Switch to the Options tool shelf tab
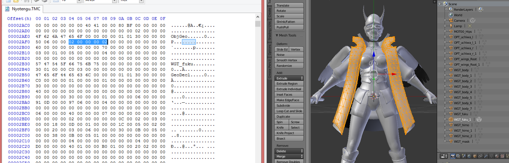Viewport: 509px width, 163px height. click(270, 50)
